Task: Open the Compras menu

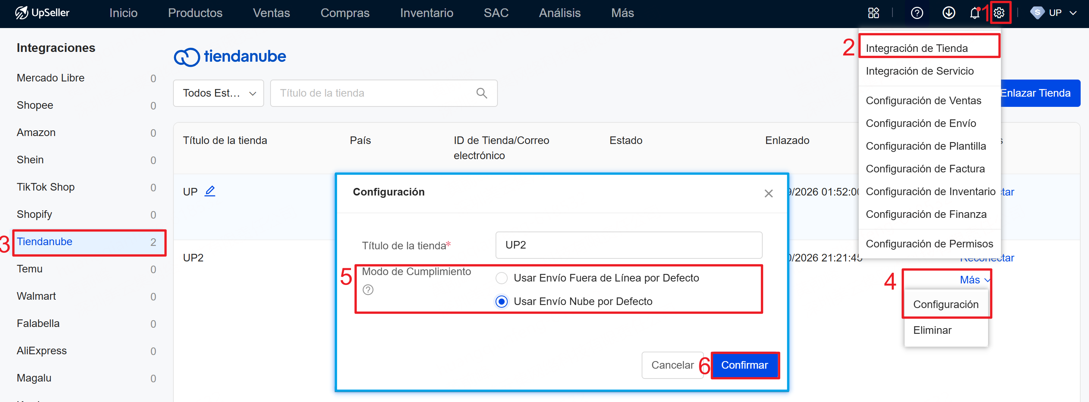Action: 345,13
